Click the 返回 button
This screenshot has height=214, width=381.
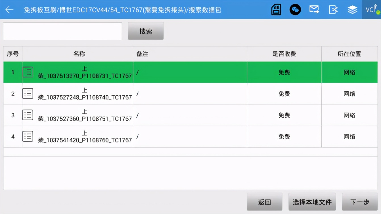point(264,202)
